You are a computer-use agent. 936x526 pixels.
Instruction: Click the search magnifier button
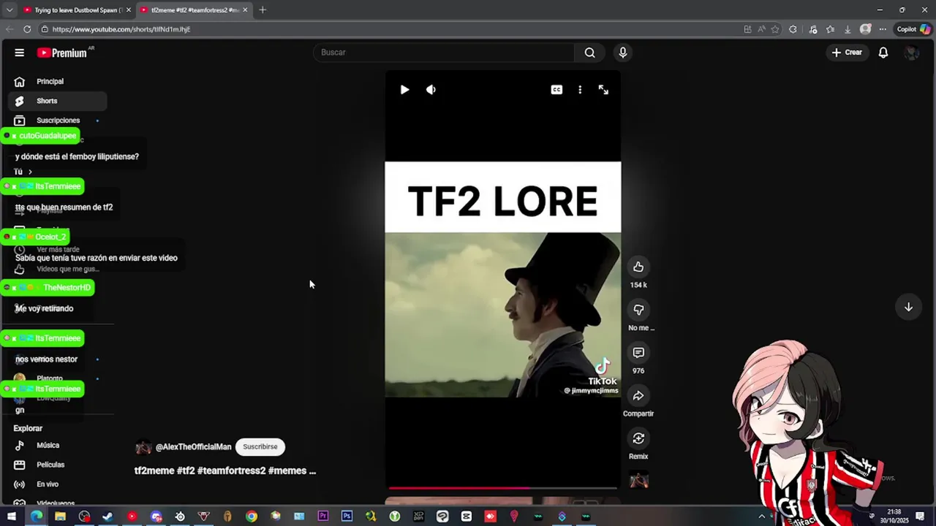coord(589,53)
